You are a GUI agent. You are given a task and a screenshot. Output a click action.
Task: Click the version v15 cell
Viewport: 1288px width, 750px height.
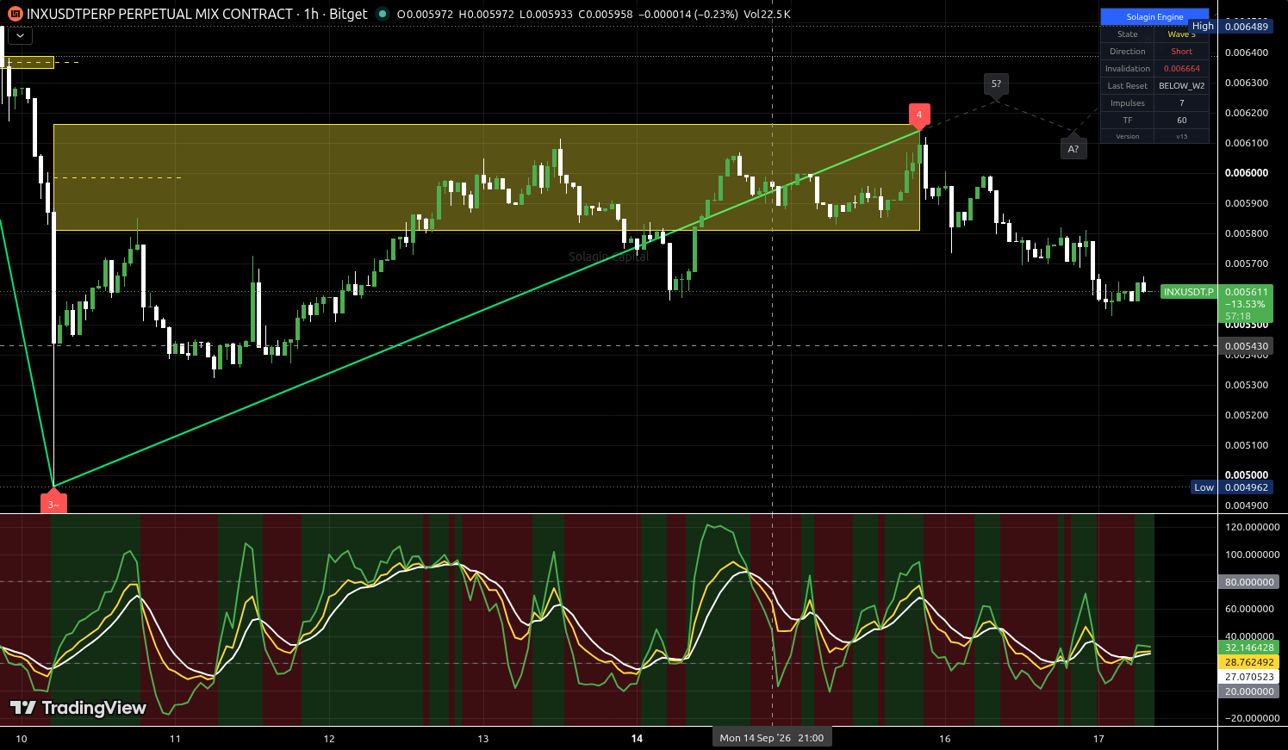pyautogui.click(x=1181, y=136)
